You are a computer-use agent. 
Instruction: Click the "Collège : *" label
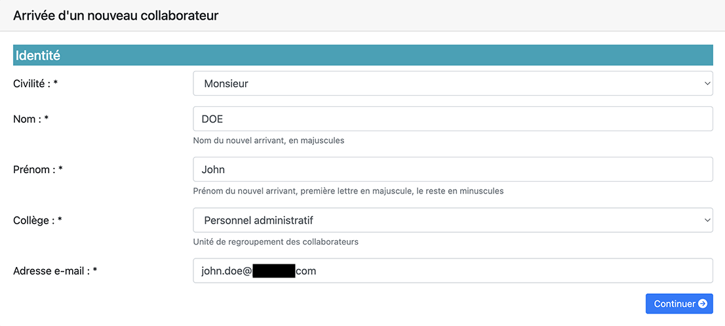(x=37, y=220)
